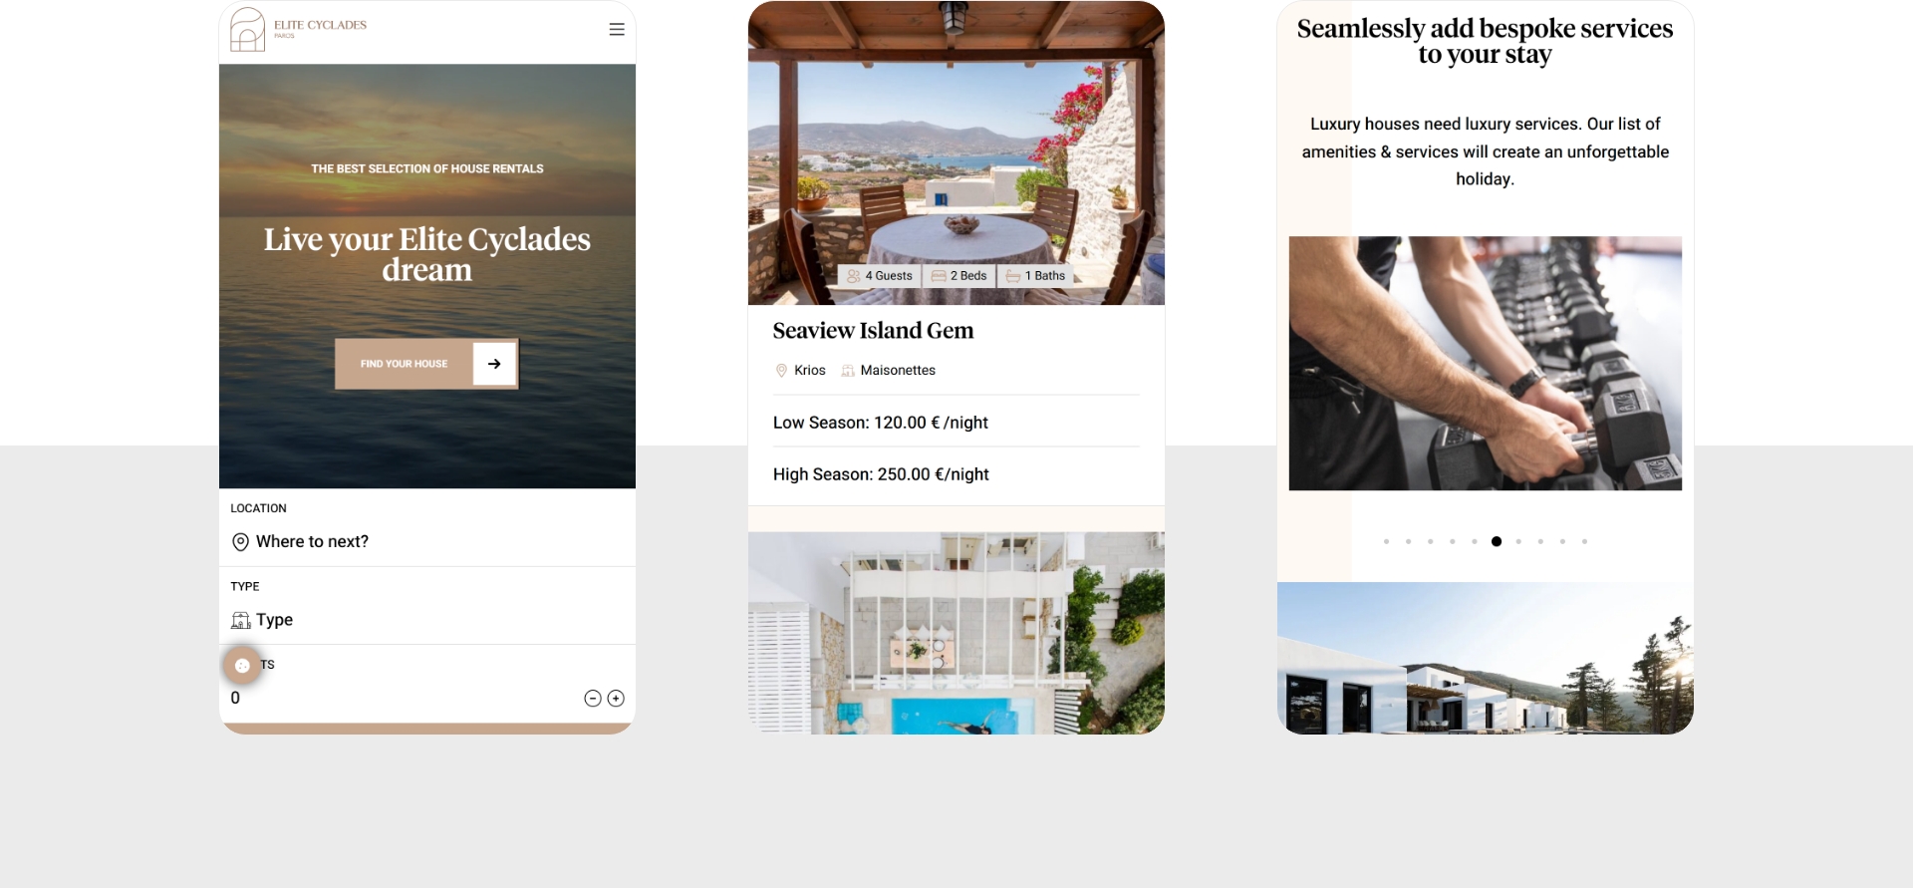Click the dumbbell gym service image
Image resolution: width=1913 pixels, height=888 pixels.
(1485, 363)
